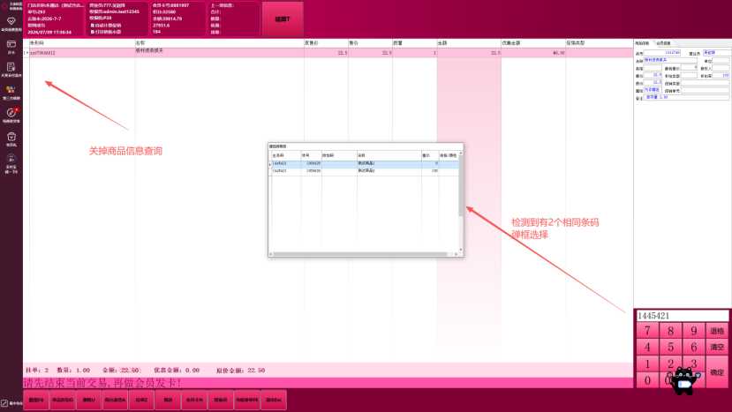Click the sidebar icon with red badge
The width and height of the screenshot is (732, 412).
click(x=11, y=112)
